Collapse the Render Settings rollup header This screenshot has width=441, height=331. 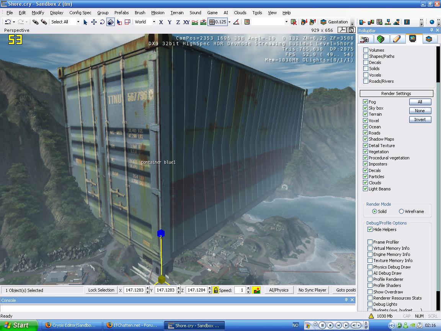coord(396,93)
